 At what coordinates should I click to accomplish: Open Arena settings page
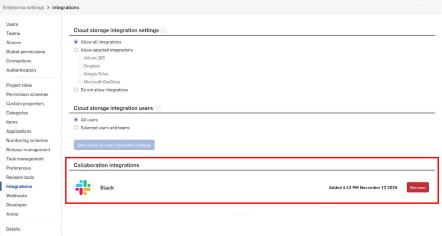pyautogui.click(x=12, y=214)
